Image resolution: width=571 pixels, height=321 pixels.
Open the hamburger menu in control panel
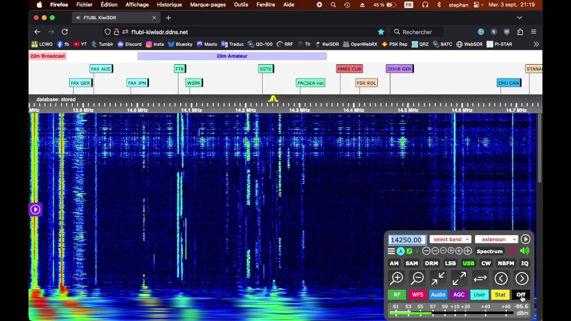[391, 251]
